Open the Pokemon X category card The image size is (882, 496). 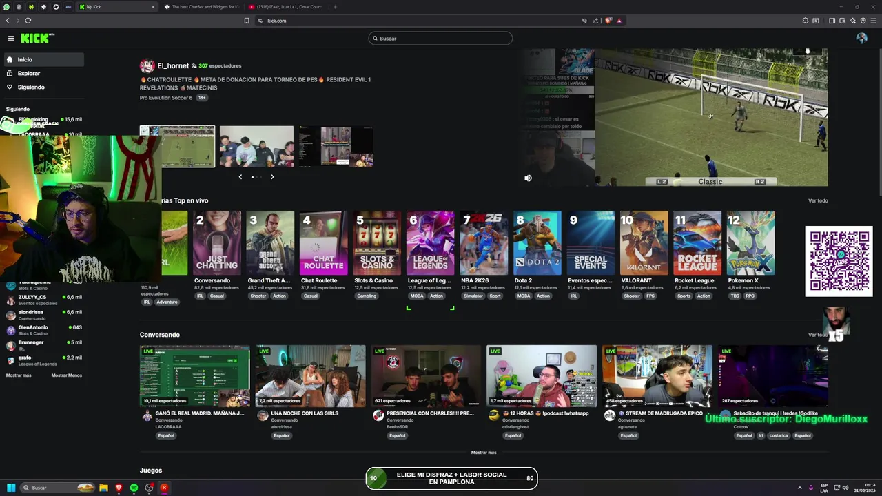(x=750, y=243)
